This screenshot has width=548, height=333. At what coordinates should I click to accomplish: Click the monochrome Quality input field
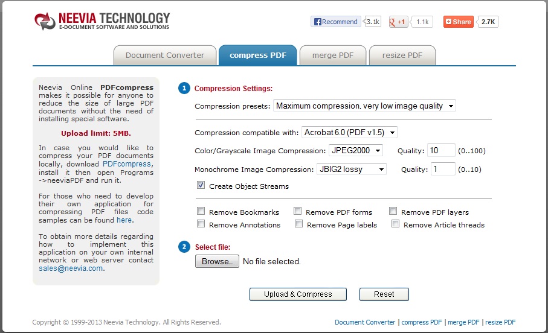point(443,169)
